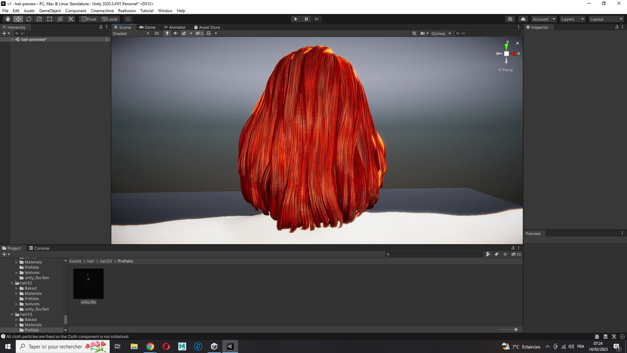Open the cloud services button
This screenshot has height=353, width=627.
[x=523, y=19]
